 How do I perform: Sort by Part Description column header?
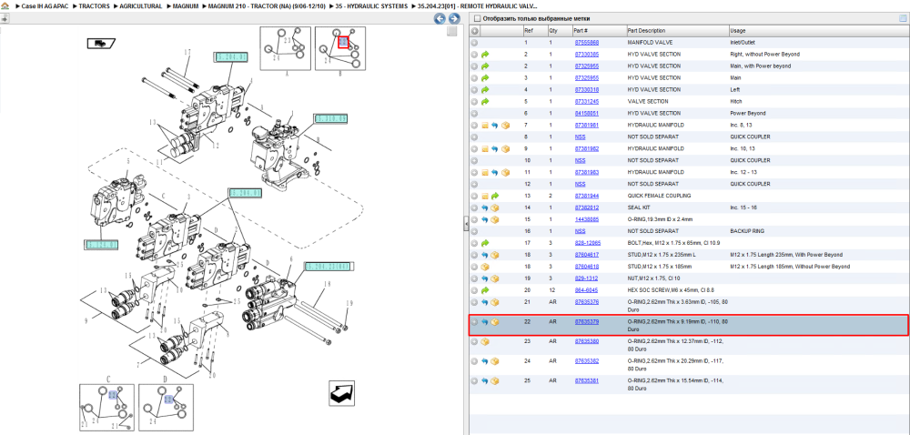646,31
